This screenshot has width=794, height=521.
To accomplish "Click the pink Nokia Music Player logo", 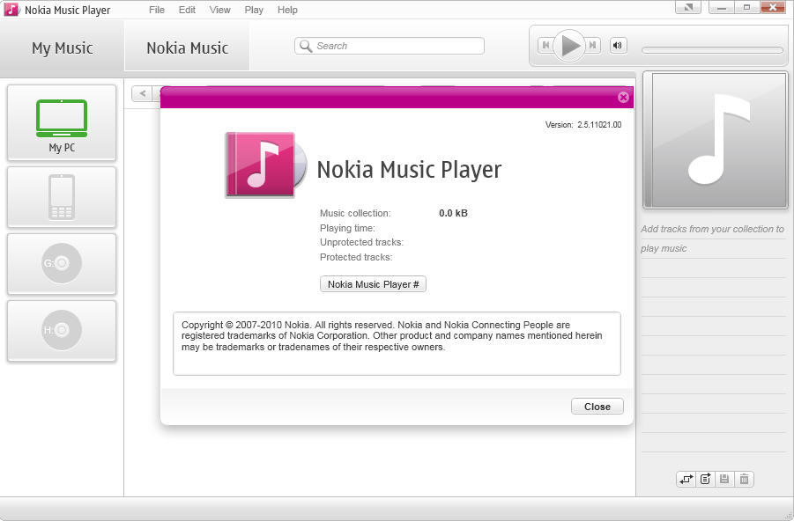I will (x=265, y=165).
